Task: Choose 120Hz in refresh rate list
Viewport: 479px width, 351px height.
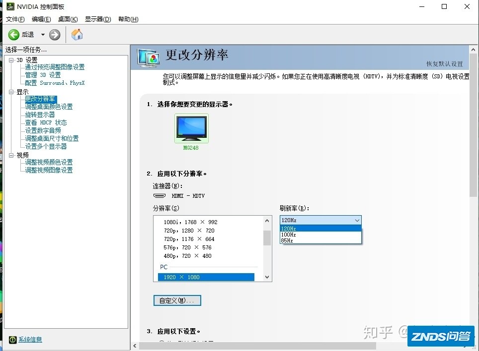Action: click(320, 229)
